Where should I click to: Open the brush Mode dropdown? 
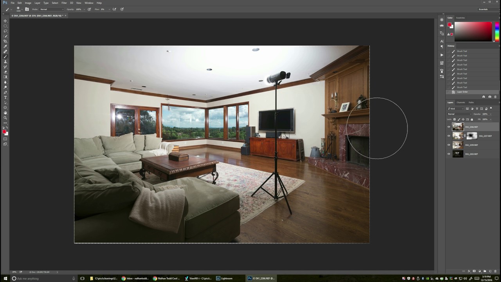tap(52, 9)
